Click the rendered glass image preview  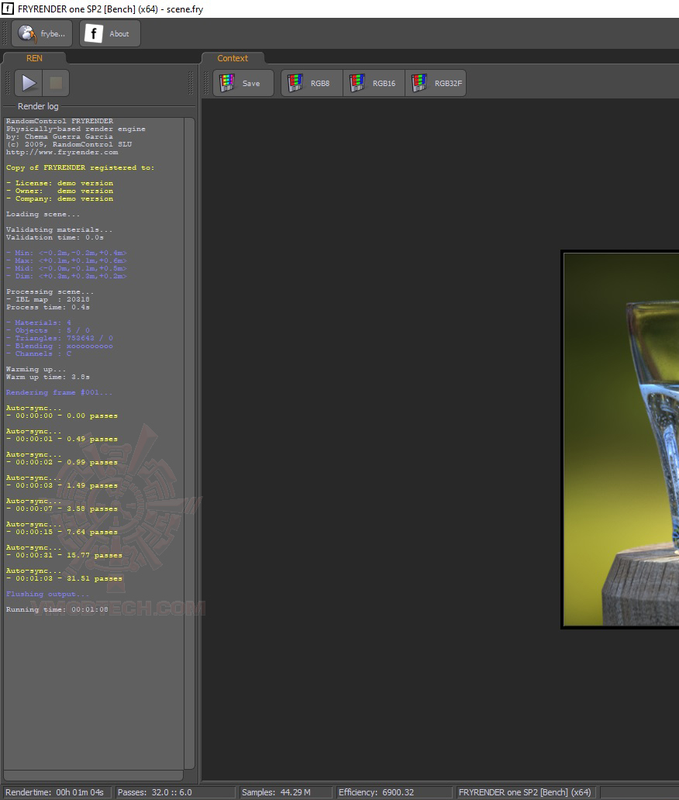(x=620, y=440)
